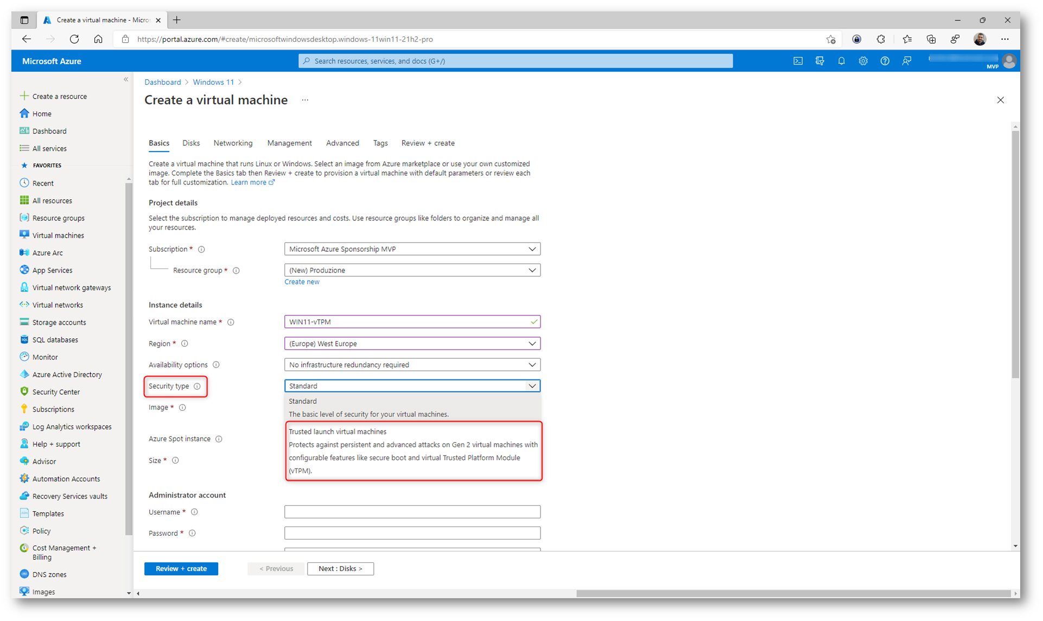1043x621 pixels.
Task: Click the Password input field
Action: [x=412, y=533]
